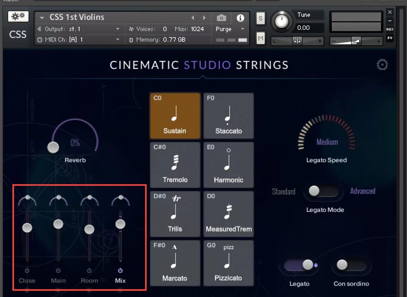Viewport: 407px width, 297px height.
Task: Select the Staccato articulation
Action: pyautogui.click(x=229, y=116)
